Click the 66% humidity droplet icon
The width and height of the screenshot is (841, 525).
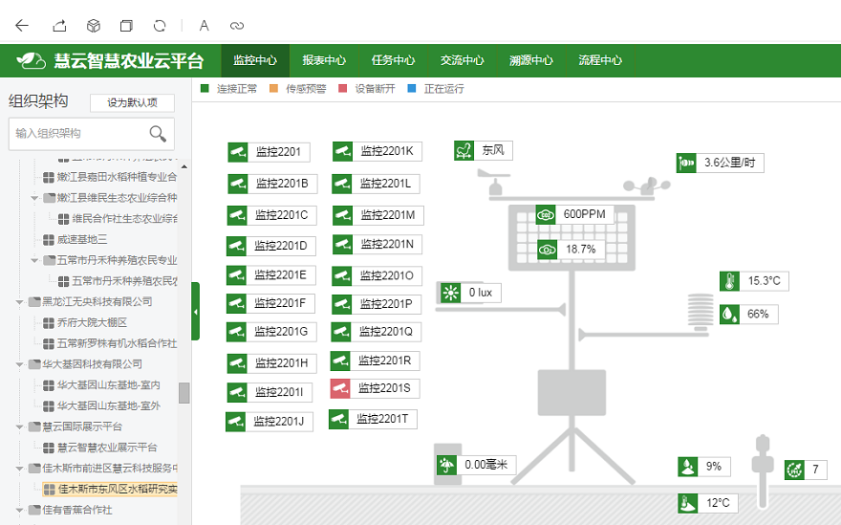point(730,314)
